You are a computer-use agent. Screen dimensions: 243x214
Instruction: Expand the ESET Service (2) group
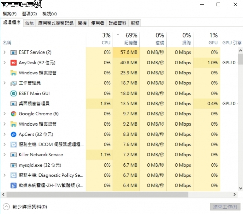[x=5, y=52]
